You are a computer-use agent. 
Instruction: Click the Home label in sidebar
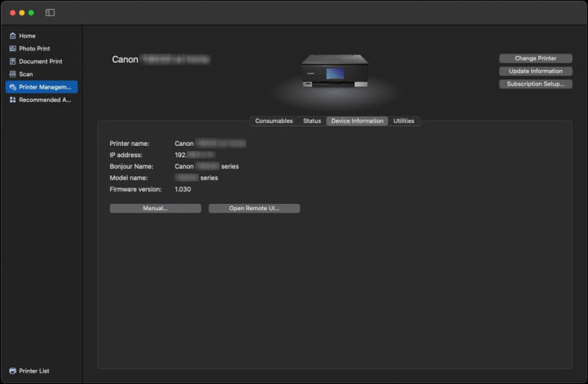(27, 36)
